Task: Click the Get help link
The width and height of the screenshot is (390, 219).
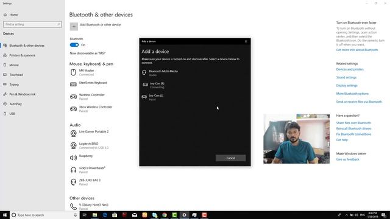Action: [x=342, y=140]
